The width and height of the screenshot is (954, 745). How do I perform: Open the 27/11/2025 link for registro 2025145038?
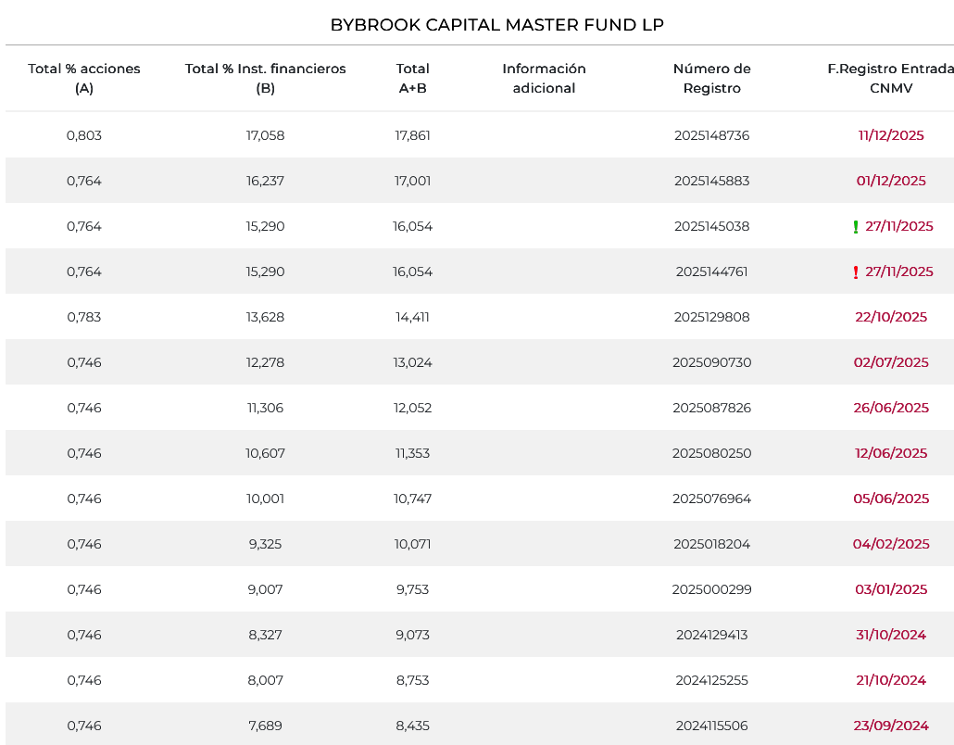tap(898, 226)
